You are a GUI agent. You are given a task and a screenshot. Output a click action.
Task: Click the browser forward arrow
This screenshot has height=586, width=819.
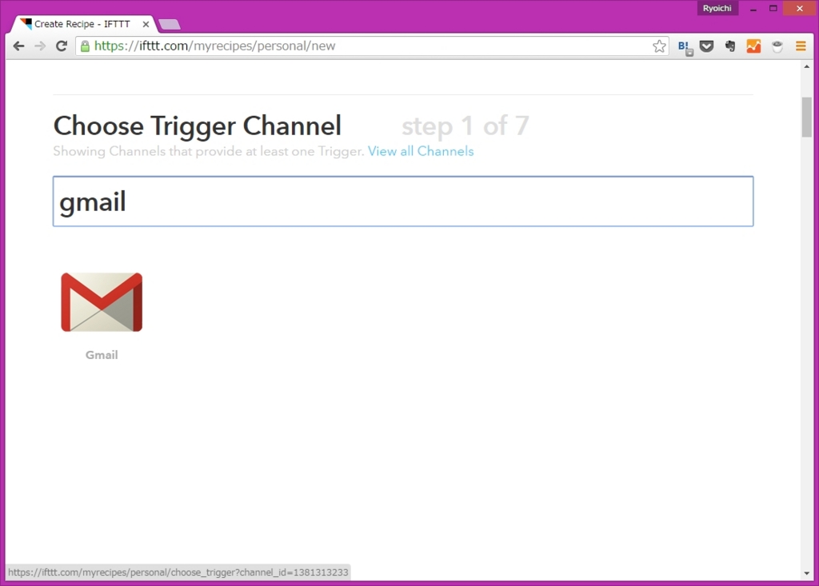(40, 46)
